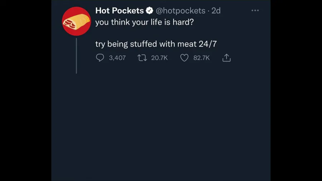Click the blue verified checkmark badge
This screenshot has height=181, width=322.
pyautogui.click(x=150, y=11)
